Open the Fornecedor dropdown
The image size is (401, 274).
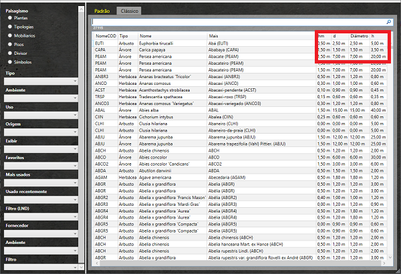(39, 237)
